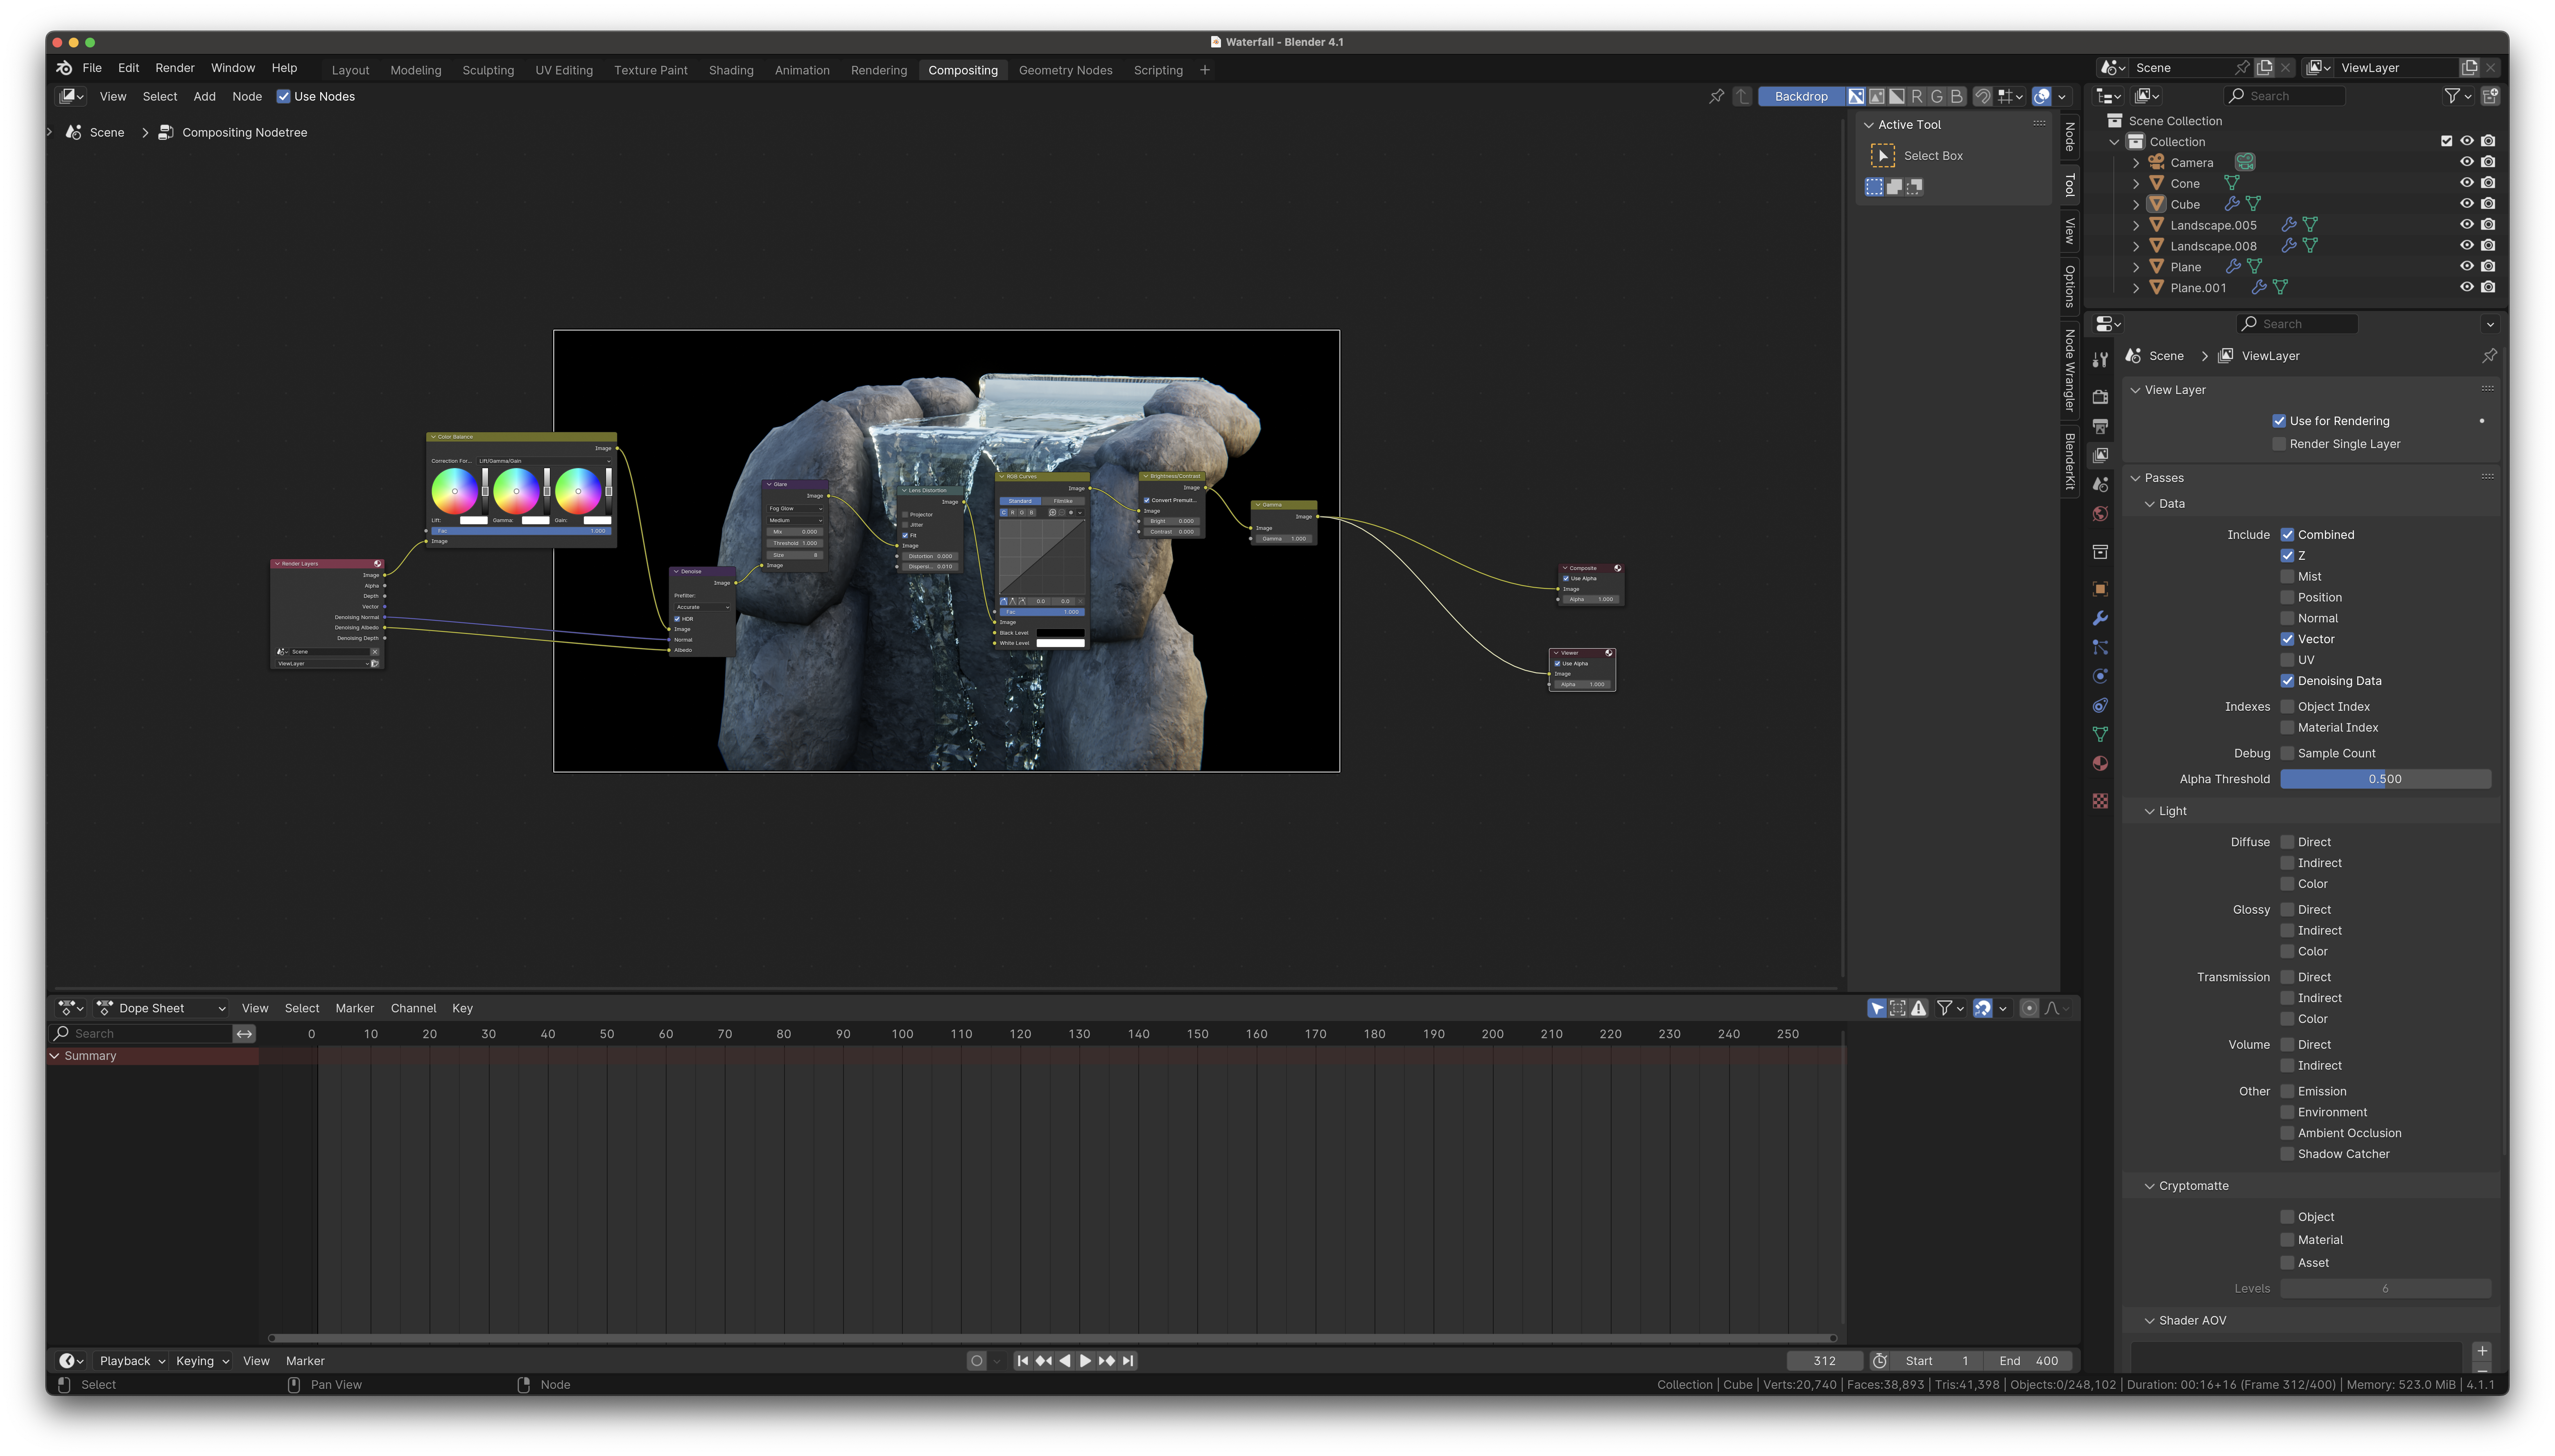
Task: Adjust the Alpha Threshold slider
Action: point(2385,779)
